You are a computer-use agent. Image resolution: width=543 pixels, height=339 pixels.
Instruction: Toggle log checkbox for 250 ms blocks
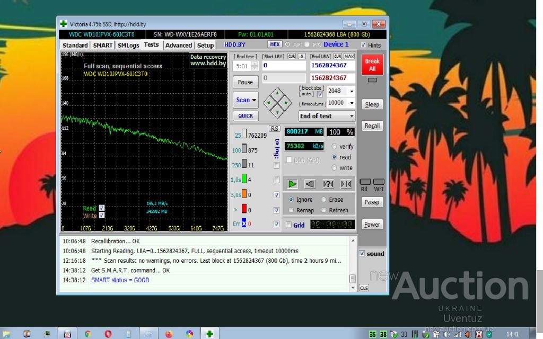[x=276, y=165]
